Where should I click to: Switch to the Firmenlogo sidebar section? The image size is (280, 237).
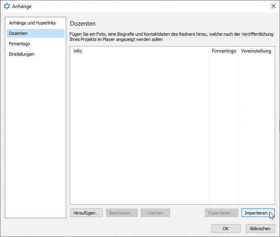click(19, 44)
